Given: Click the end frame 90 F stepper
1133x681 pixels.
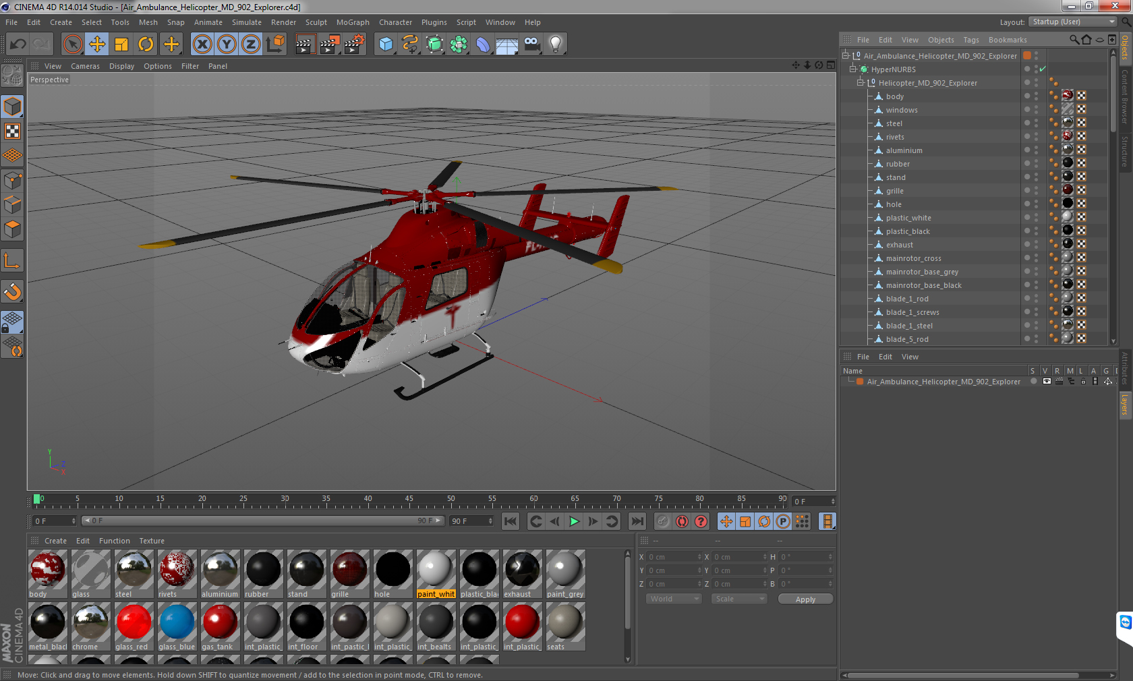Looking at the screenshot, I should 490,521.
